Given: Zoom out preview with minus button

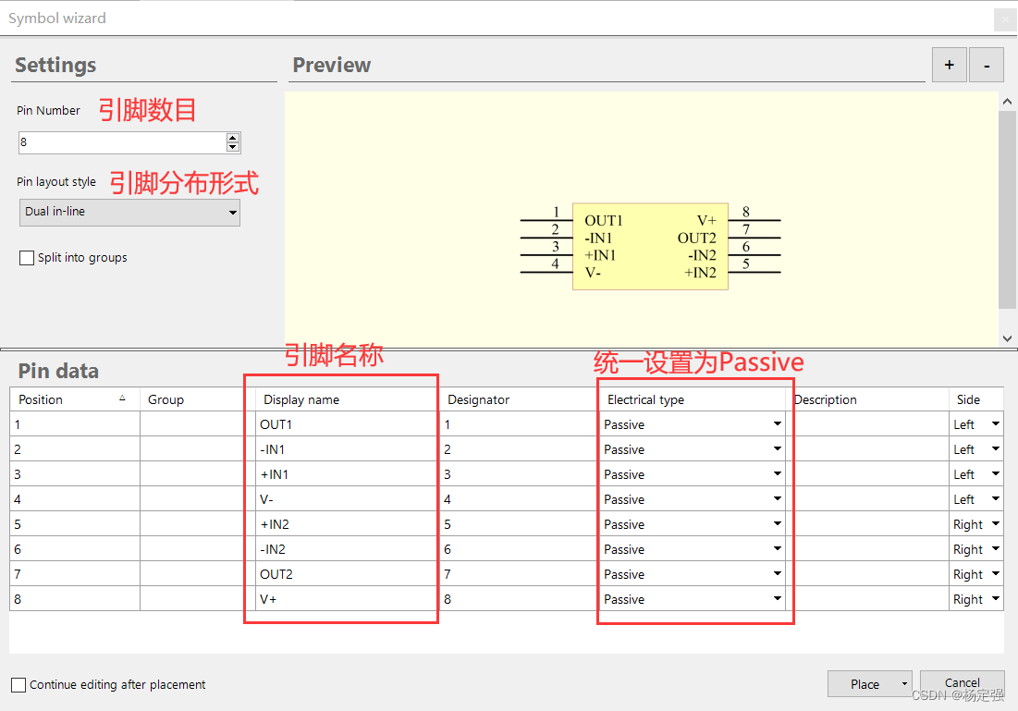Looking at the screenshot, I should pos(987,66).
